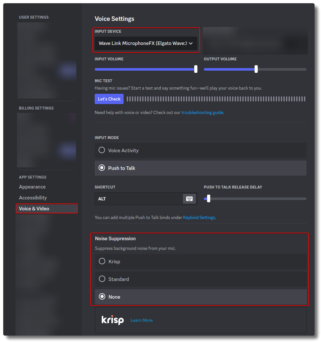Click the Voice Settings heading
The width and height of the screenshot is (321, 342).
click(x=114, y=19)
